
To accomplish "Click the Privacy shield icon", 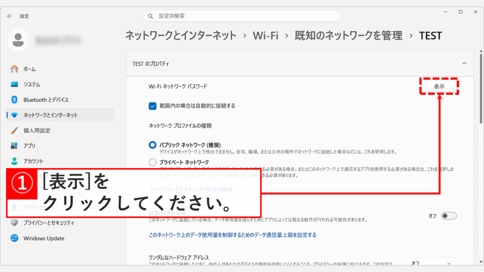I will [14, 223].
